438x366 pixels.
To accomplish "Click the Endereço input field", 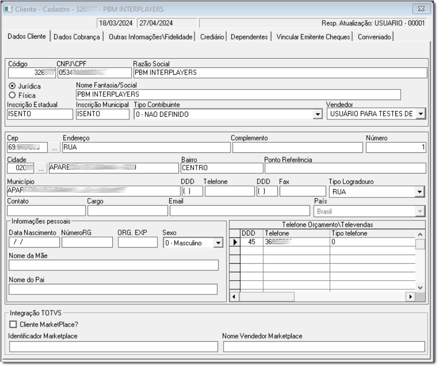I will pos(146,147).
